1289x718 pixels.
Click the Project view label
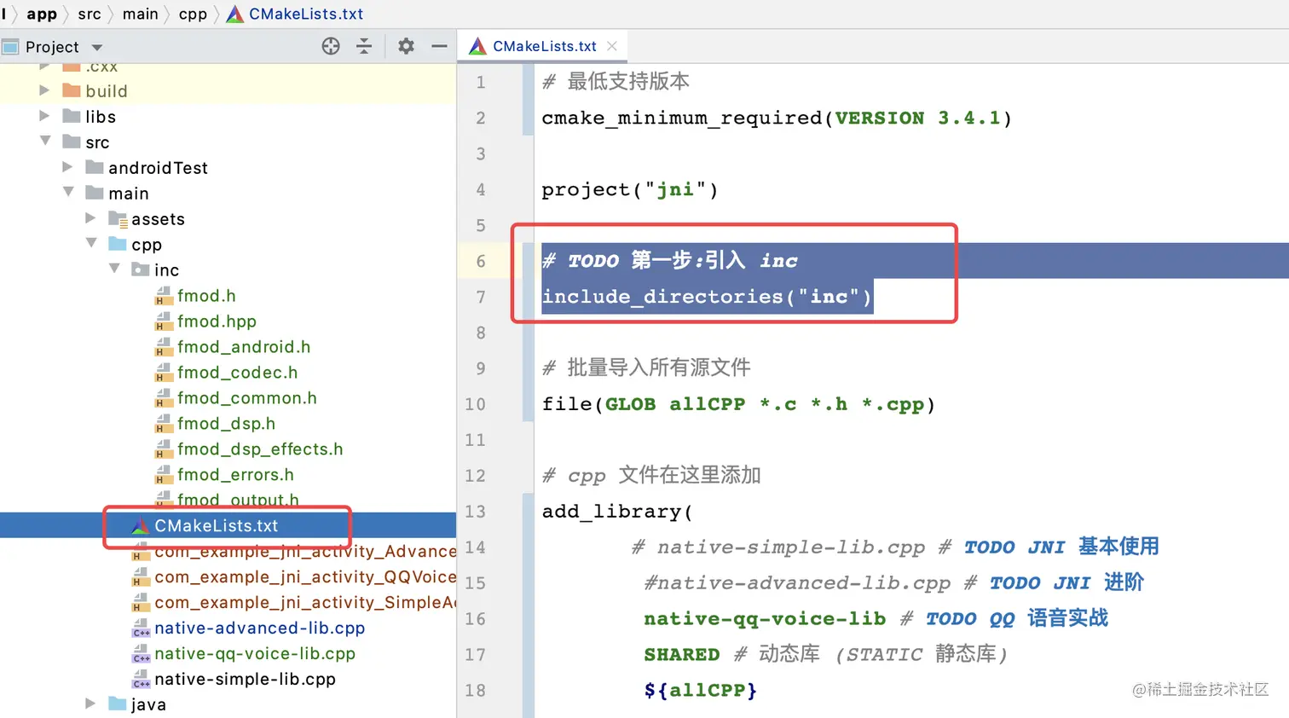(52, 47)
